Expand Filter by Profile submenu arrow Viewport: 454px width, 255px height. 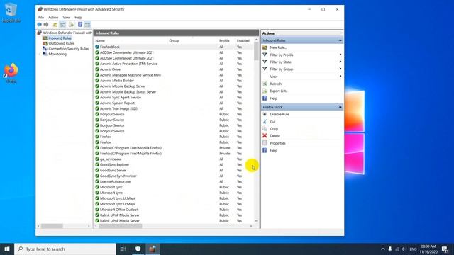[x=340, y=55]
